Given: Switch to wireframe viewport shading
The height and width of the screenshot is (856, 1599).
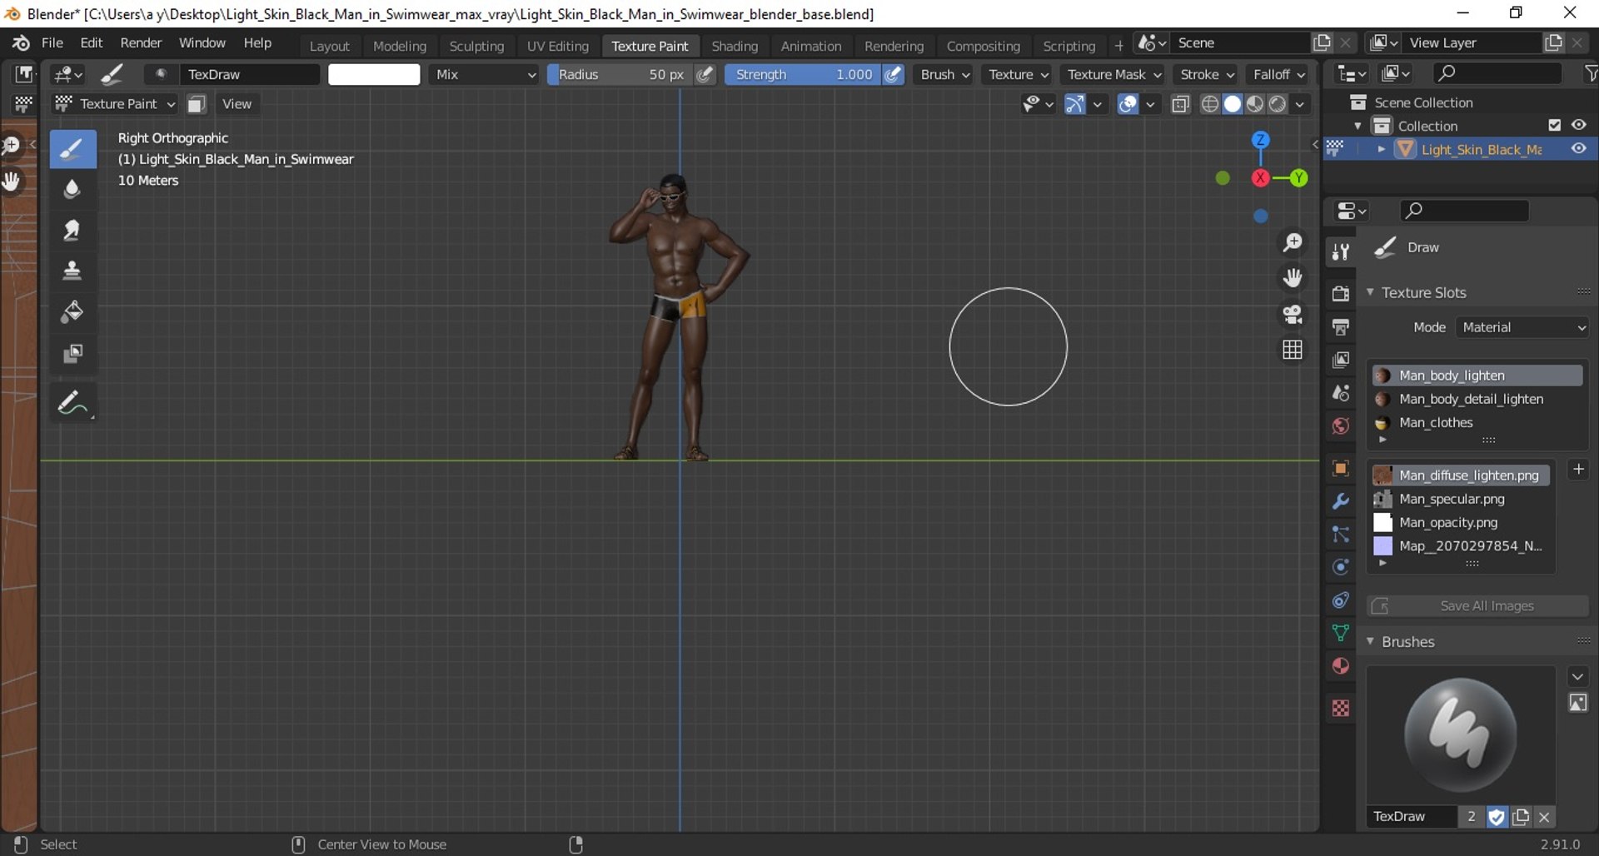Looking at the screenshot, I should pos(1210,104).
